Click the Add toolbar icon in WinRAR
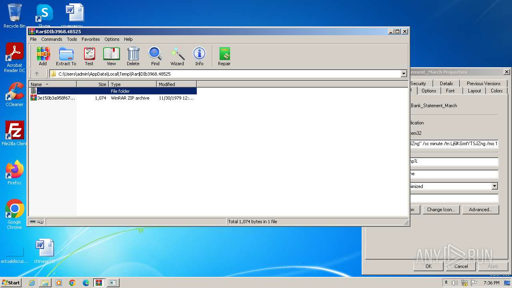 click(43, 56)
